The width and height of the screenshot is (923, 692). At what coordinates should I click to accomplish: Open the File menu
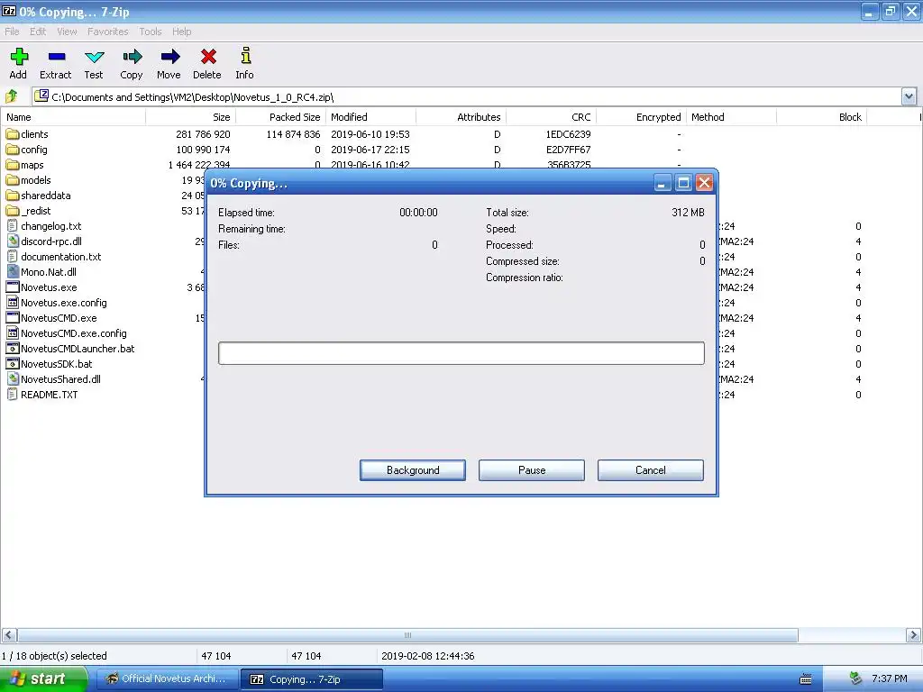12,32
